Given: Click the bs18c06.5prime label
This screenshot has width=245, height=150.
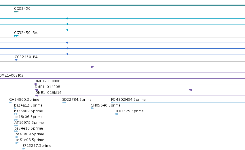Looking at the screenshot, I should [29, 117].
